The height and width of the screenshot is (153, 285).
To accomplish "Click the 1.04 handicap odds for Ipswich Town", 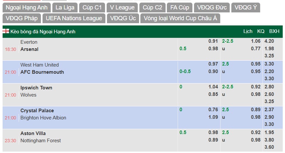I will coord(213,87).
